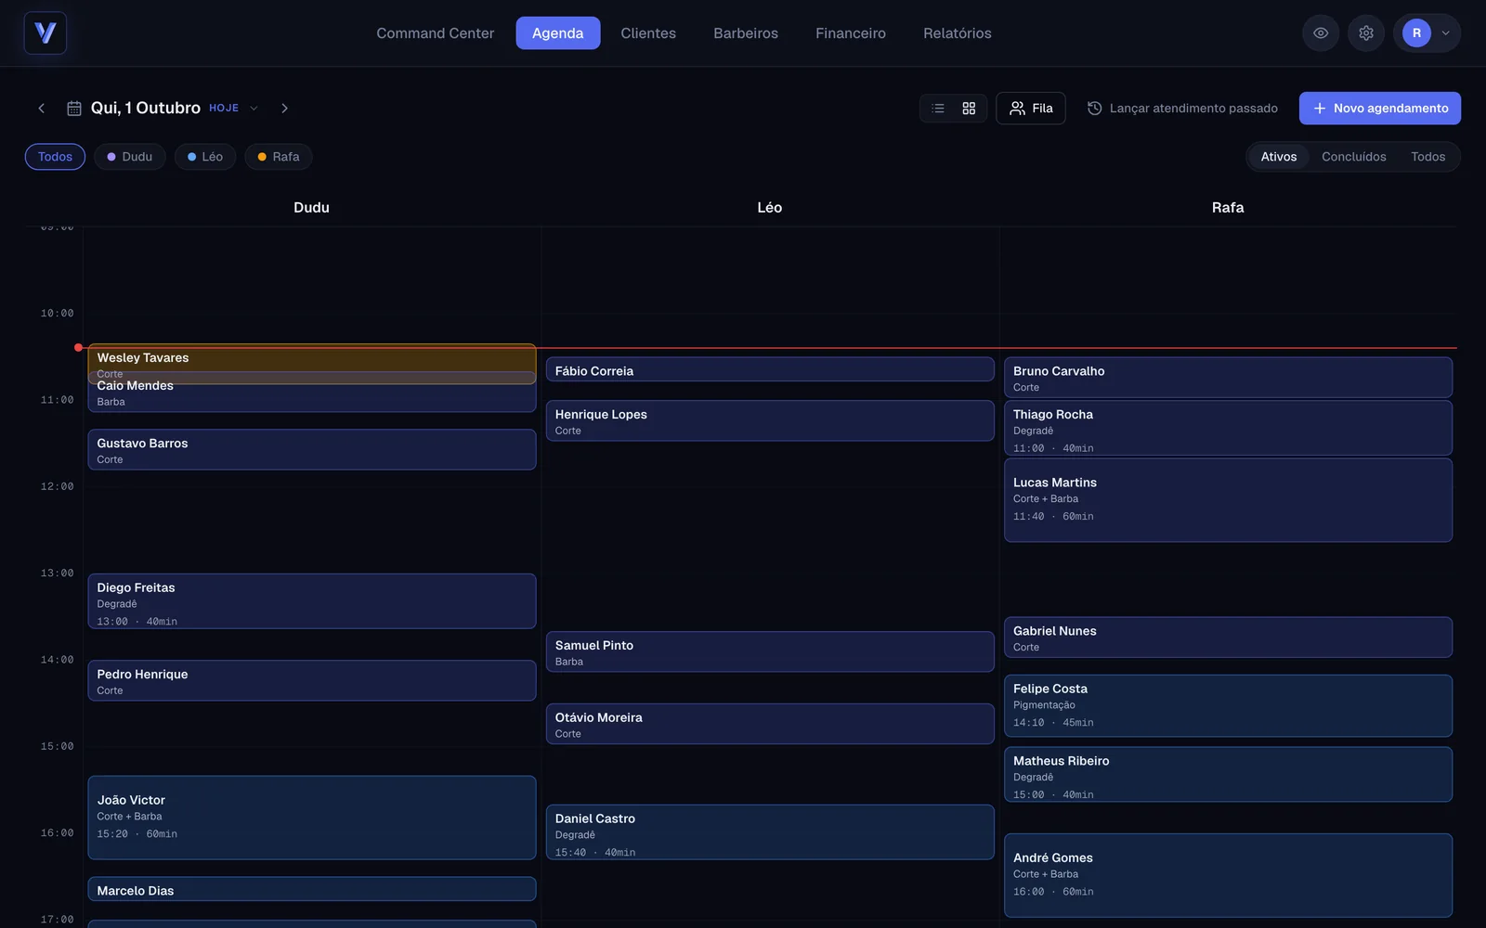Show Todos status appointments
1486x928 pixels.
1428,157
